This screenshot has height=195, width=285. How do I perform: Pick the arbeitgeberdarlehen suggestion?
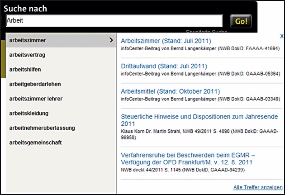[35, 84]
